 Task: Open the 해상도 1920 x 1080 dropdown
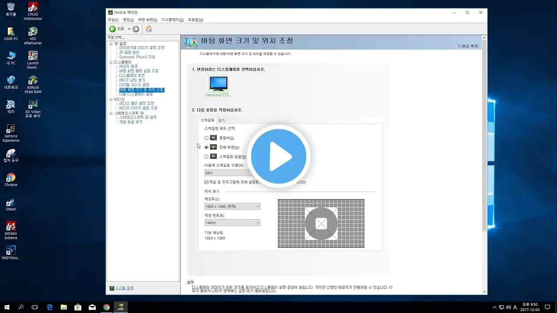pyautogui.click(x=232, y=206)
